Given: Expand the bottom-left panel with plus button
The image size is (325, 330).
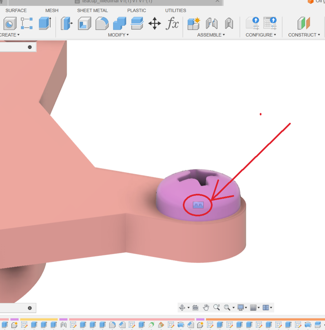Looking at the screenshot, I should pos(30,308).
